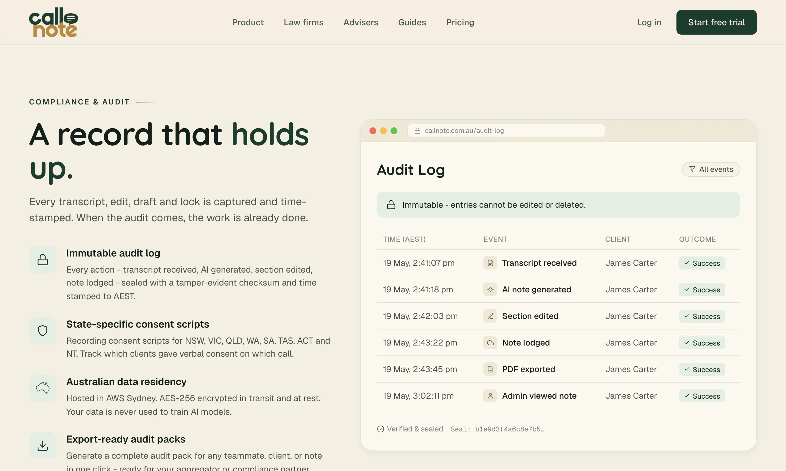Screen dimensions: 786x471
Task: Click the CLIENT column header
Action: click(x=618, y=239)
